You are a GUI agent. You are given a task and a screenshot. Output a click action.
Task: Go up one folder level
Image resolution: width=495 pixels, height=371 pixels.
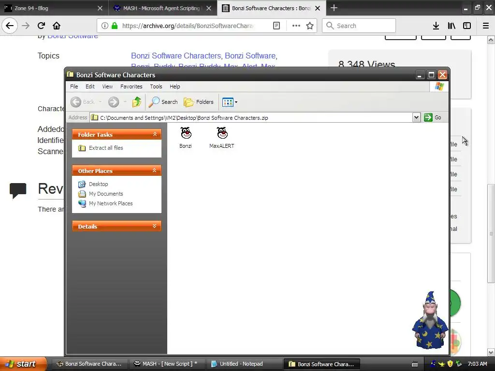click(x=137, y=102)
